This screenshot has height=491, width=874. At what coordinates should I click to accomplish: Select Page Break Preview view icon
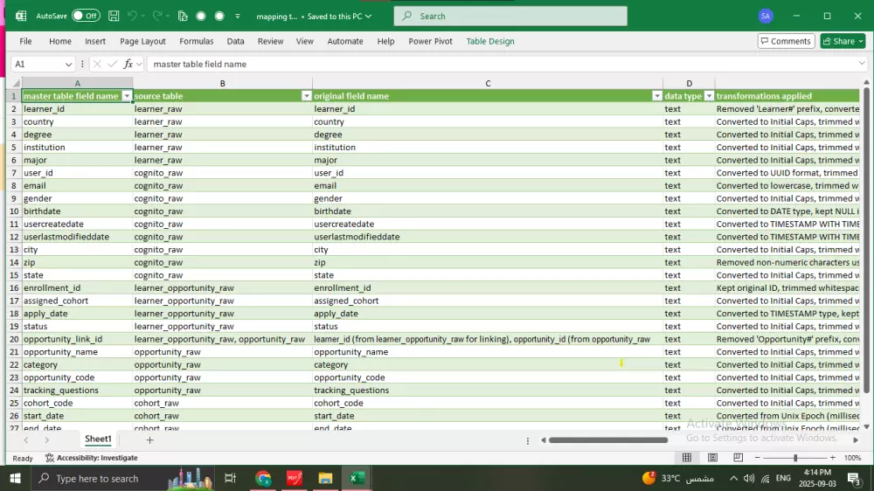click(x=739, y=458)
